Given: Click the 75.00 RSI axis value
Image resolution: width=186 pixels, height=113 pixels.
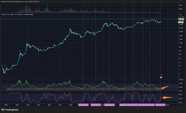Looking at the screenshot, I should pos(181,84).
